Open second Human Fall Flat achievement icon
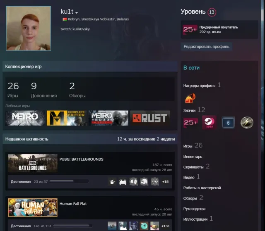265x231 pixels. (x=123, y=226)
